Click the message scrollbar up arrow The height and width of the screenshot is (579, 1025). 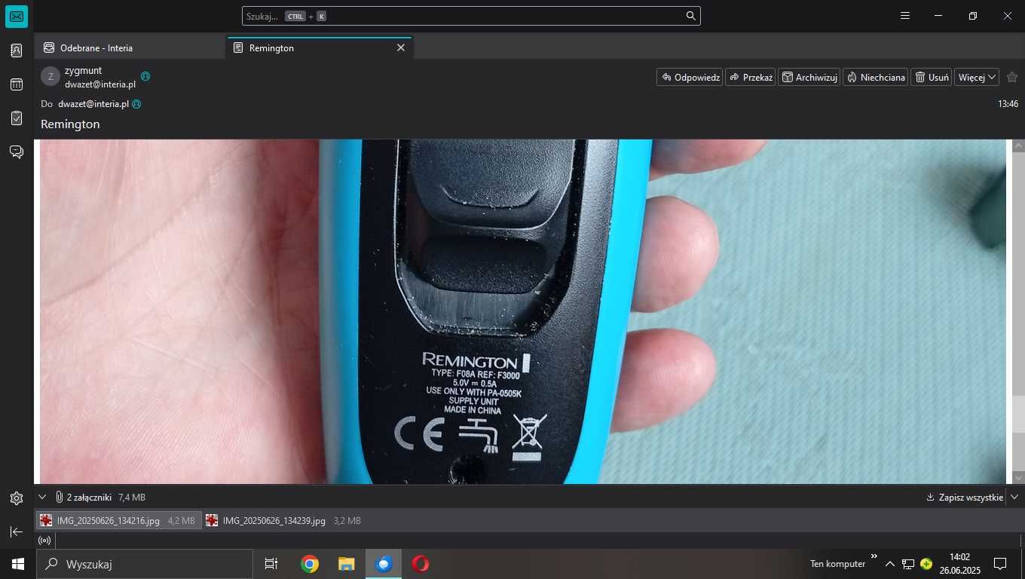point(1018,146)
